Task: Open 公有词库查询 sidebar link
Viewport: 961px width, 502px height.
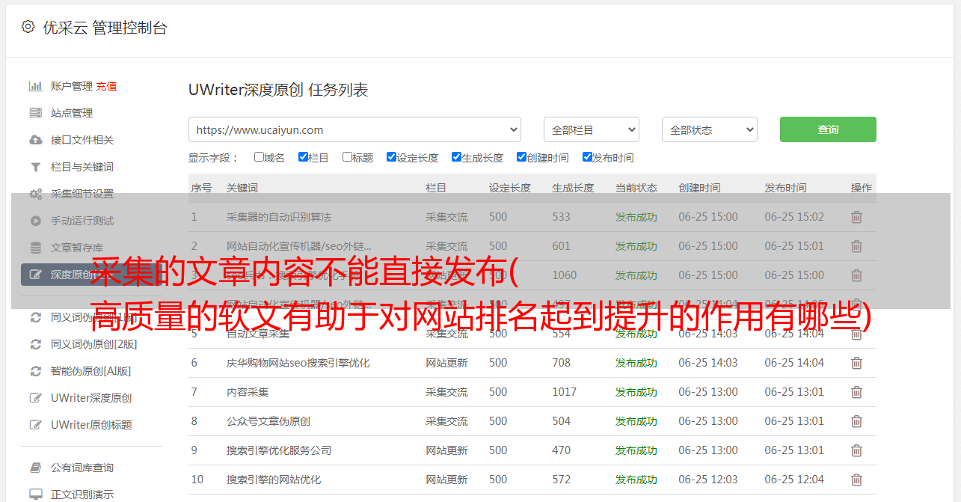Action: pos(82,468)
